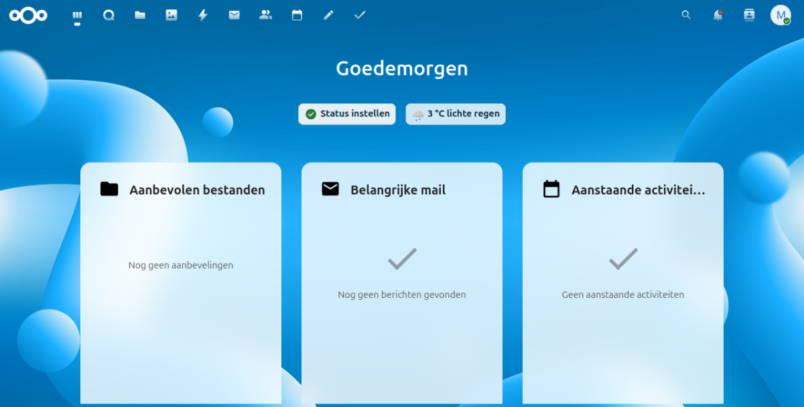Click the 'Aanbevolen bestanden' widget heading
The height and width of the screenshot is (407, 804).
click(197, 190)
